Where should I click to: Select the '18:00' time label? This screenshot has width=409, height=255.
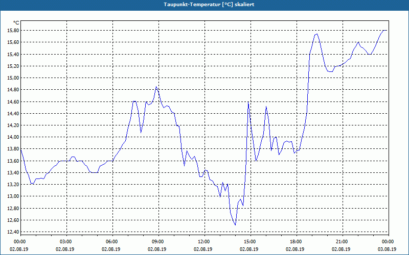tap(297, 242)
